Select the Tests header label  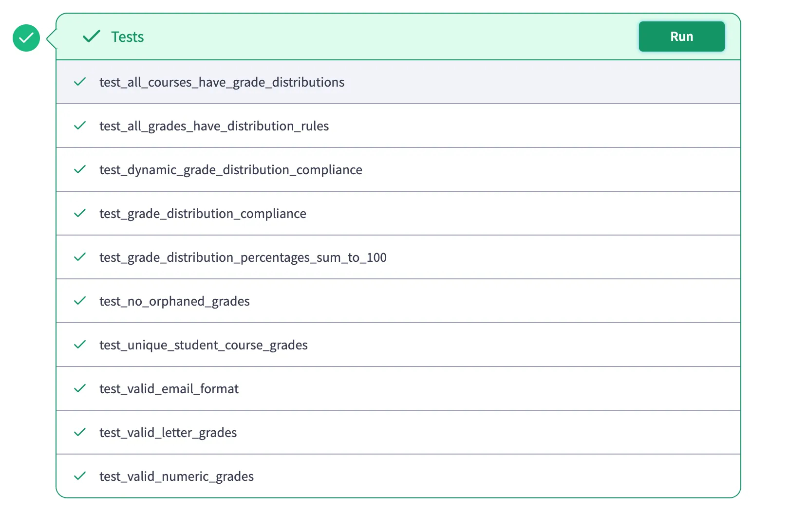click(x=128, y=36)
